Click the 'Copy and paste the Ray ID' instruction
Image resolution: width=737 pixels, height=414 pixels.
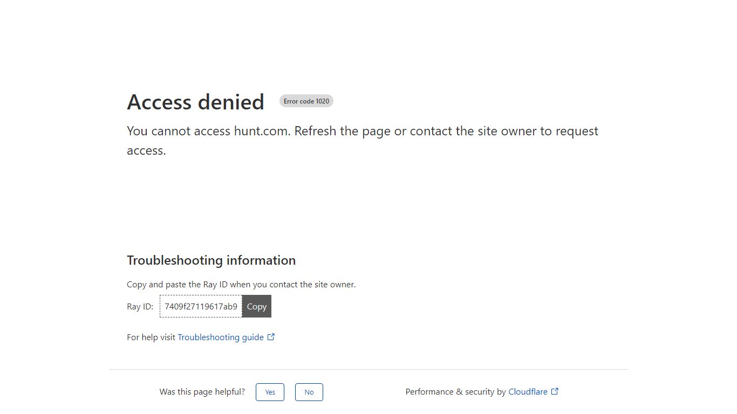coord(241,284)
